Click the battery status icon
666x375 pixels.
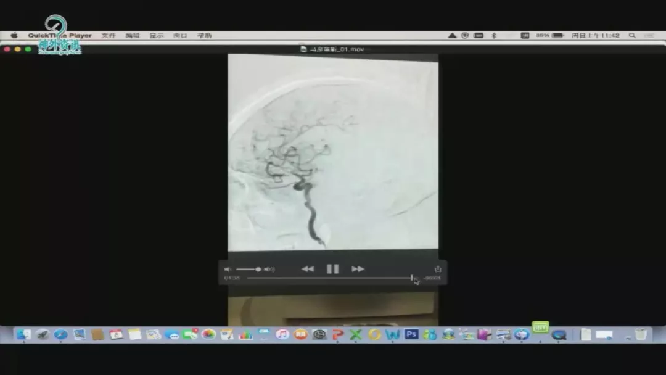557,36
